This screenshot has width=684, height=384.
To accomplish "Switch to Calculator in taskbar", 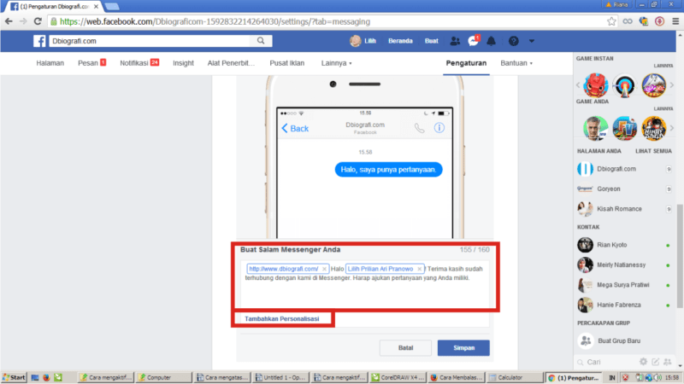I will click(x=515, y=377).
